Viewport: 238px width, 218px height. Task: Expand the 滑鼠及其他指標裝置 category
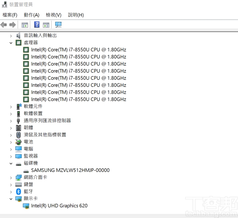(x=11, y=135)
